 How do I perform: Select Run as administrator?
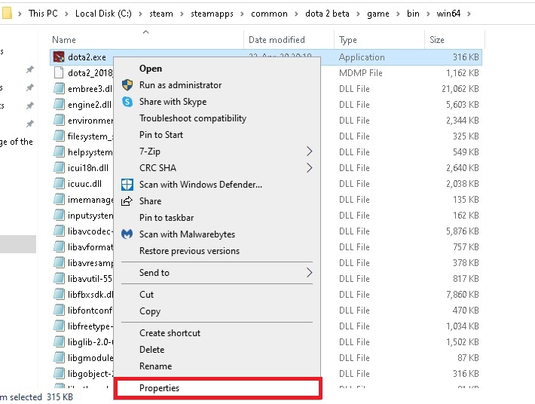(x=217, y=85)
